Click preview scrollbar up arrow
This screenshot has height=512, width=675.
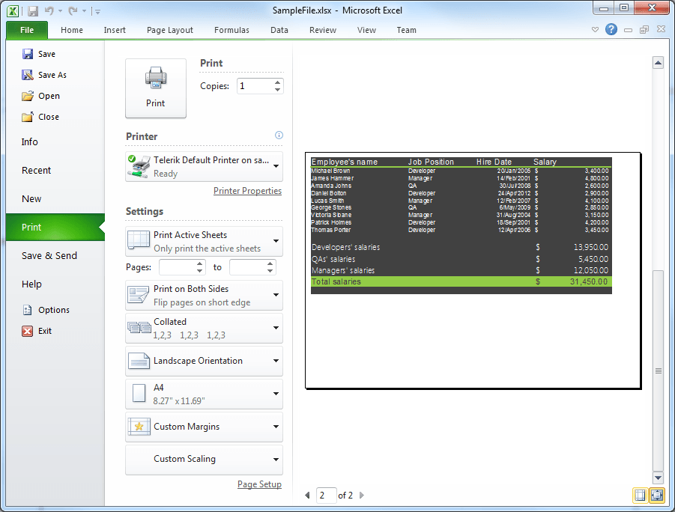658,63
